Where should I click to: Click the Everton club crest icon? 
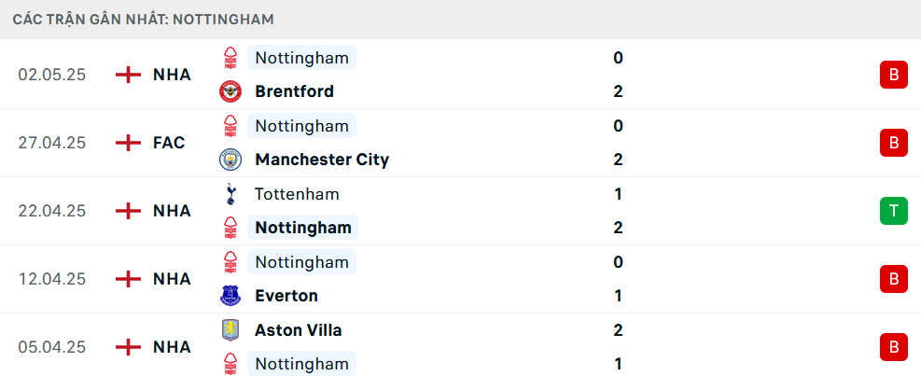point(230,296)
